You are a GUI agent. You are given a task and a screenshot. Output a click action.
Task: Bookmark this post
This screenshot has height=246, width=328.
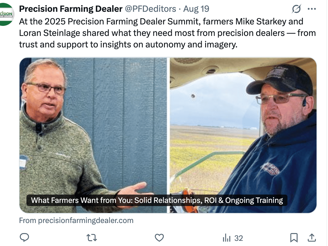(x=294, y=238)
